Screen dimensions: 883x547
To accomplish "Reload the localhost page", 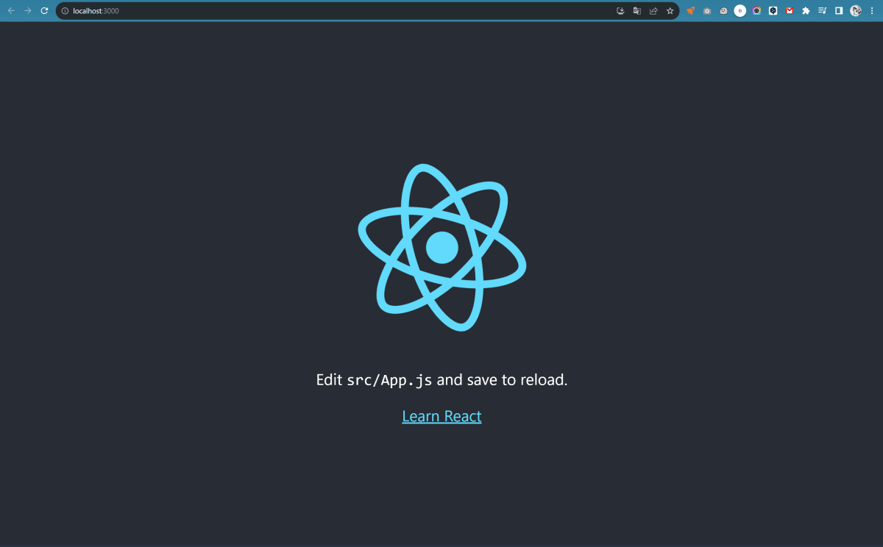I will [x=44, y=11].
